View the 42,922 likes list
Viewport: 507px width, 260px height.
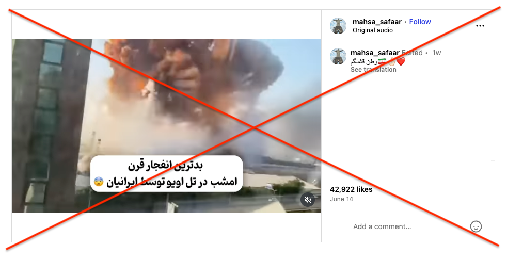(x=351, y=190)
